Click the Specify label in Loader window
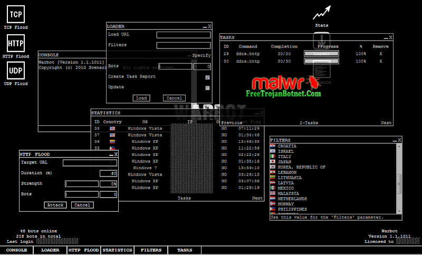Image resolution: width=422 pixels, height=255 pixels. point(202,55)
